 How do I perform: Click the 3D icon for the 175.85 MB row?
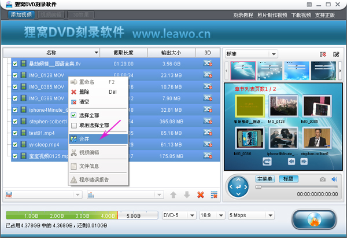point(208,156)
